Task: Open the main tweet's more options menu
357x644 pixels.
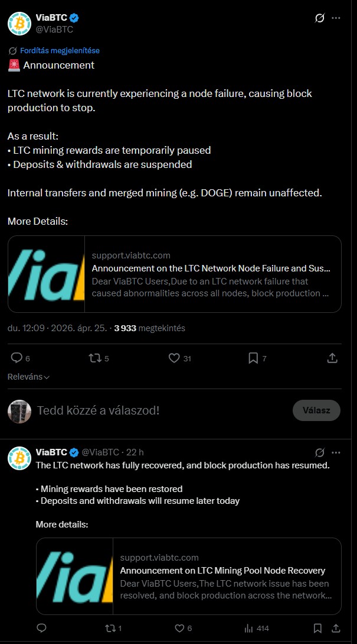Action: [x=336, y=18]
